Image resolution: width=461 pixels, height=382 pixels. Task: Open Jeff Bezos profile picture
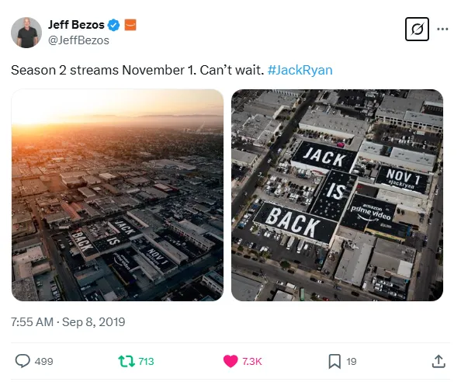point(26,33)
